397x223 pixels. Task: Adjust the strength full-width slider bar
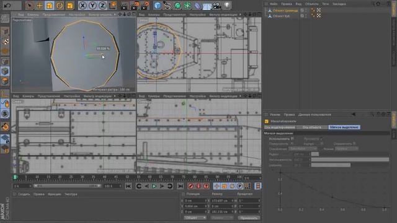(x=350, y=160)
